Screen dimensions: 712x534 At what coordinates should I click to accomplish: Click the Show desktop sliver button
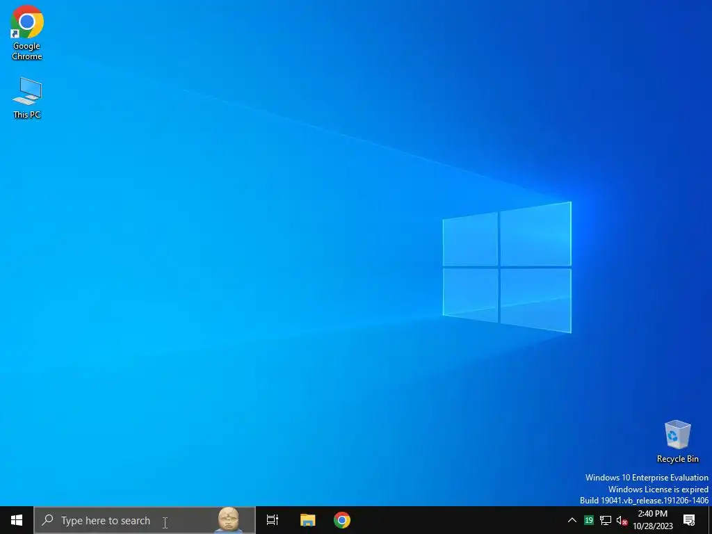(710, 520)
